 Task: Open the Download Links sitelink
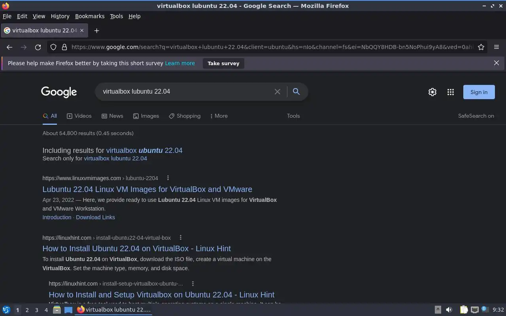click(x=95, y=217)
